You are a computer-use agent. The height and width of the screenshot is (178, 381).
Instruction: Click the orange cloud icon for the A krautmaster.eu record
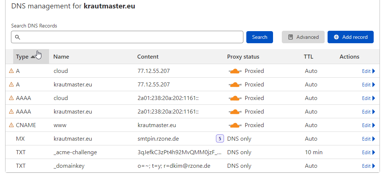click(x=235, y=85)
